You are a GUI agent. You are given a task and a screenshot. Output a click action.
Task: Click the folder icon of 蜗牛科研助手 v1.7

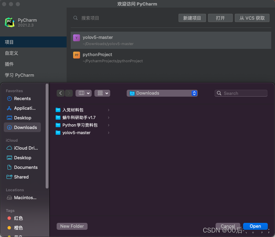click(58, 118)
